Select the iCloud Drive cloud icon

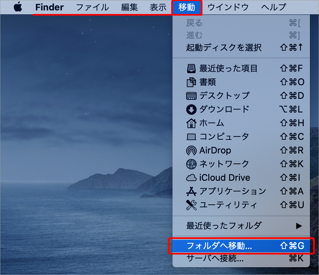coord(191,178)
